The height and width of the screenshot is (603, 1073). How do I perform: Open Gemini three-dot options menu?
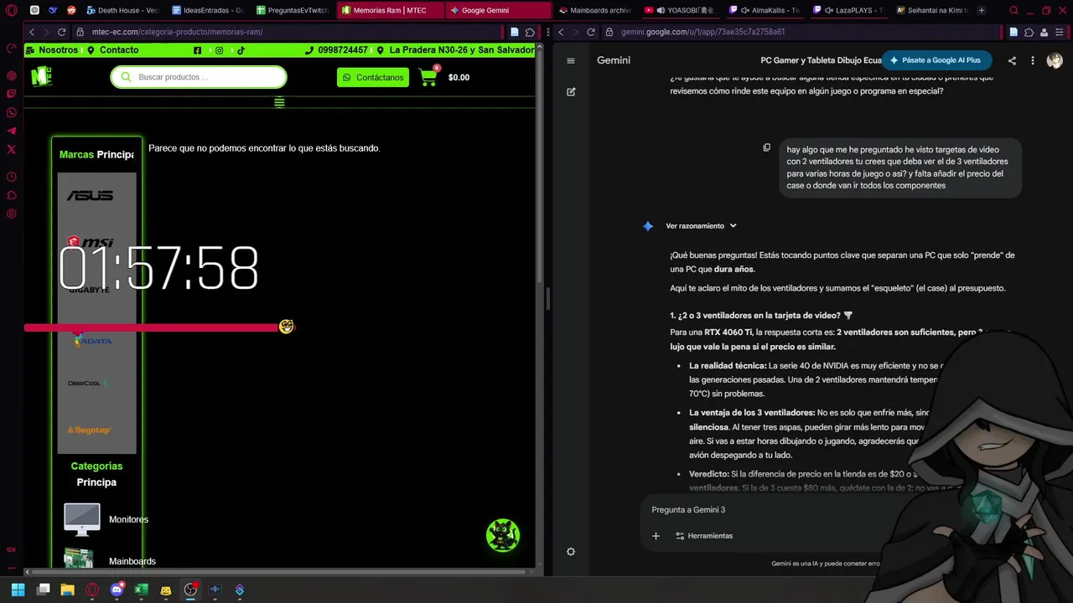[x=1033, y=60]
